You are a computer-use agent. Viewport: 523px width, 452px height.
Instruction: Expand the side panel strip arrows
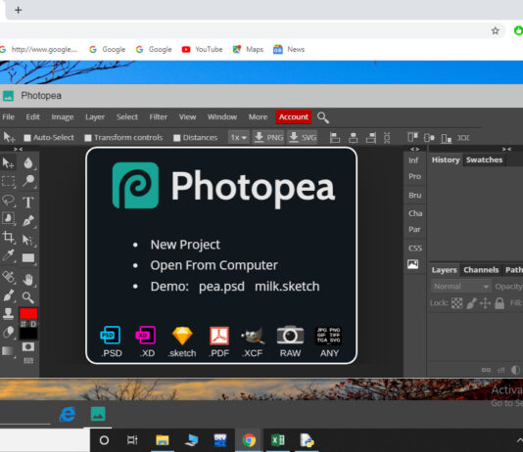click(414, 150)
